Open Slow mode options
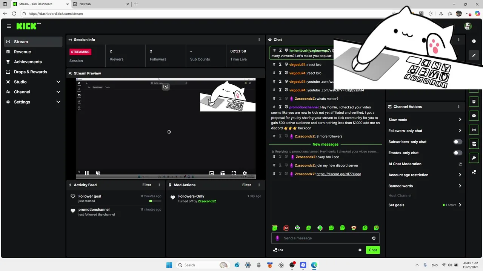The width and height of the screenshot is (483, 271). 425,120
